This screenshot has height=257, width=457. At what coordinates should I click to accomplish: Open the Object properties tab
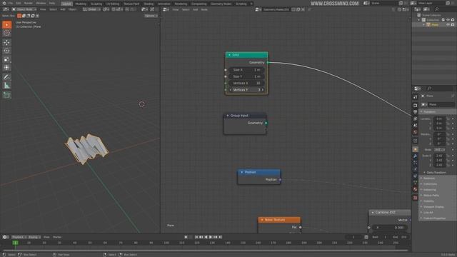click(x=416, y=149)
